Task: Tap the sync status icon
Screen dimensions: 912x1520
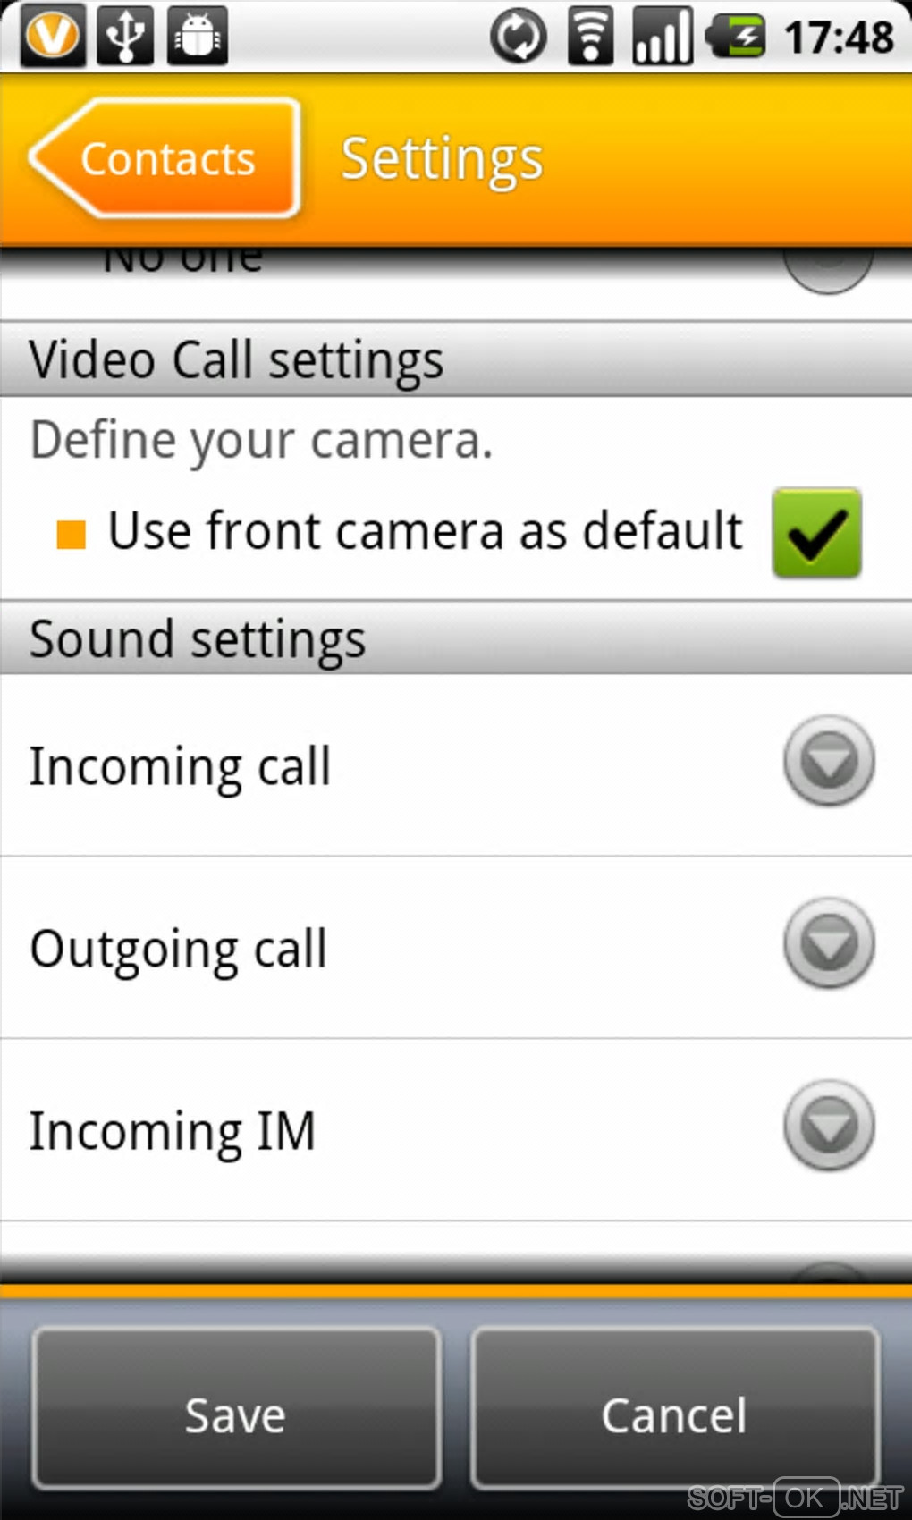Action: pos(519,38)
